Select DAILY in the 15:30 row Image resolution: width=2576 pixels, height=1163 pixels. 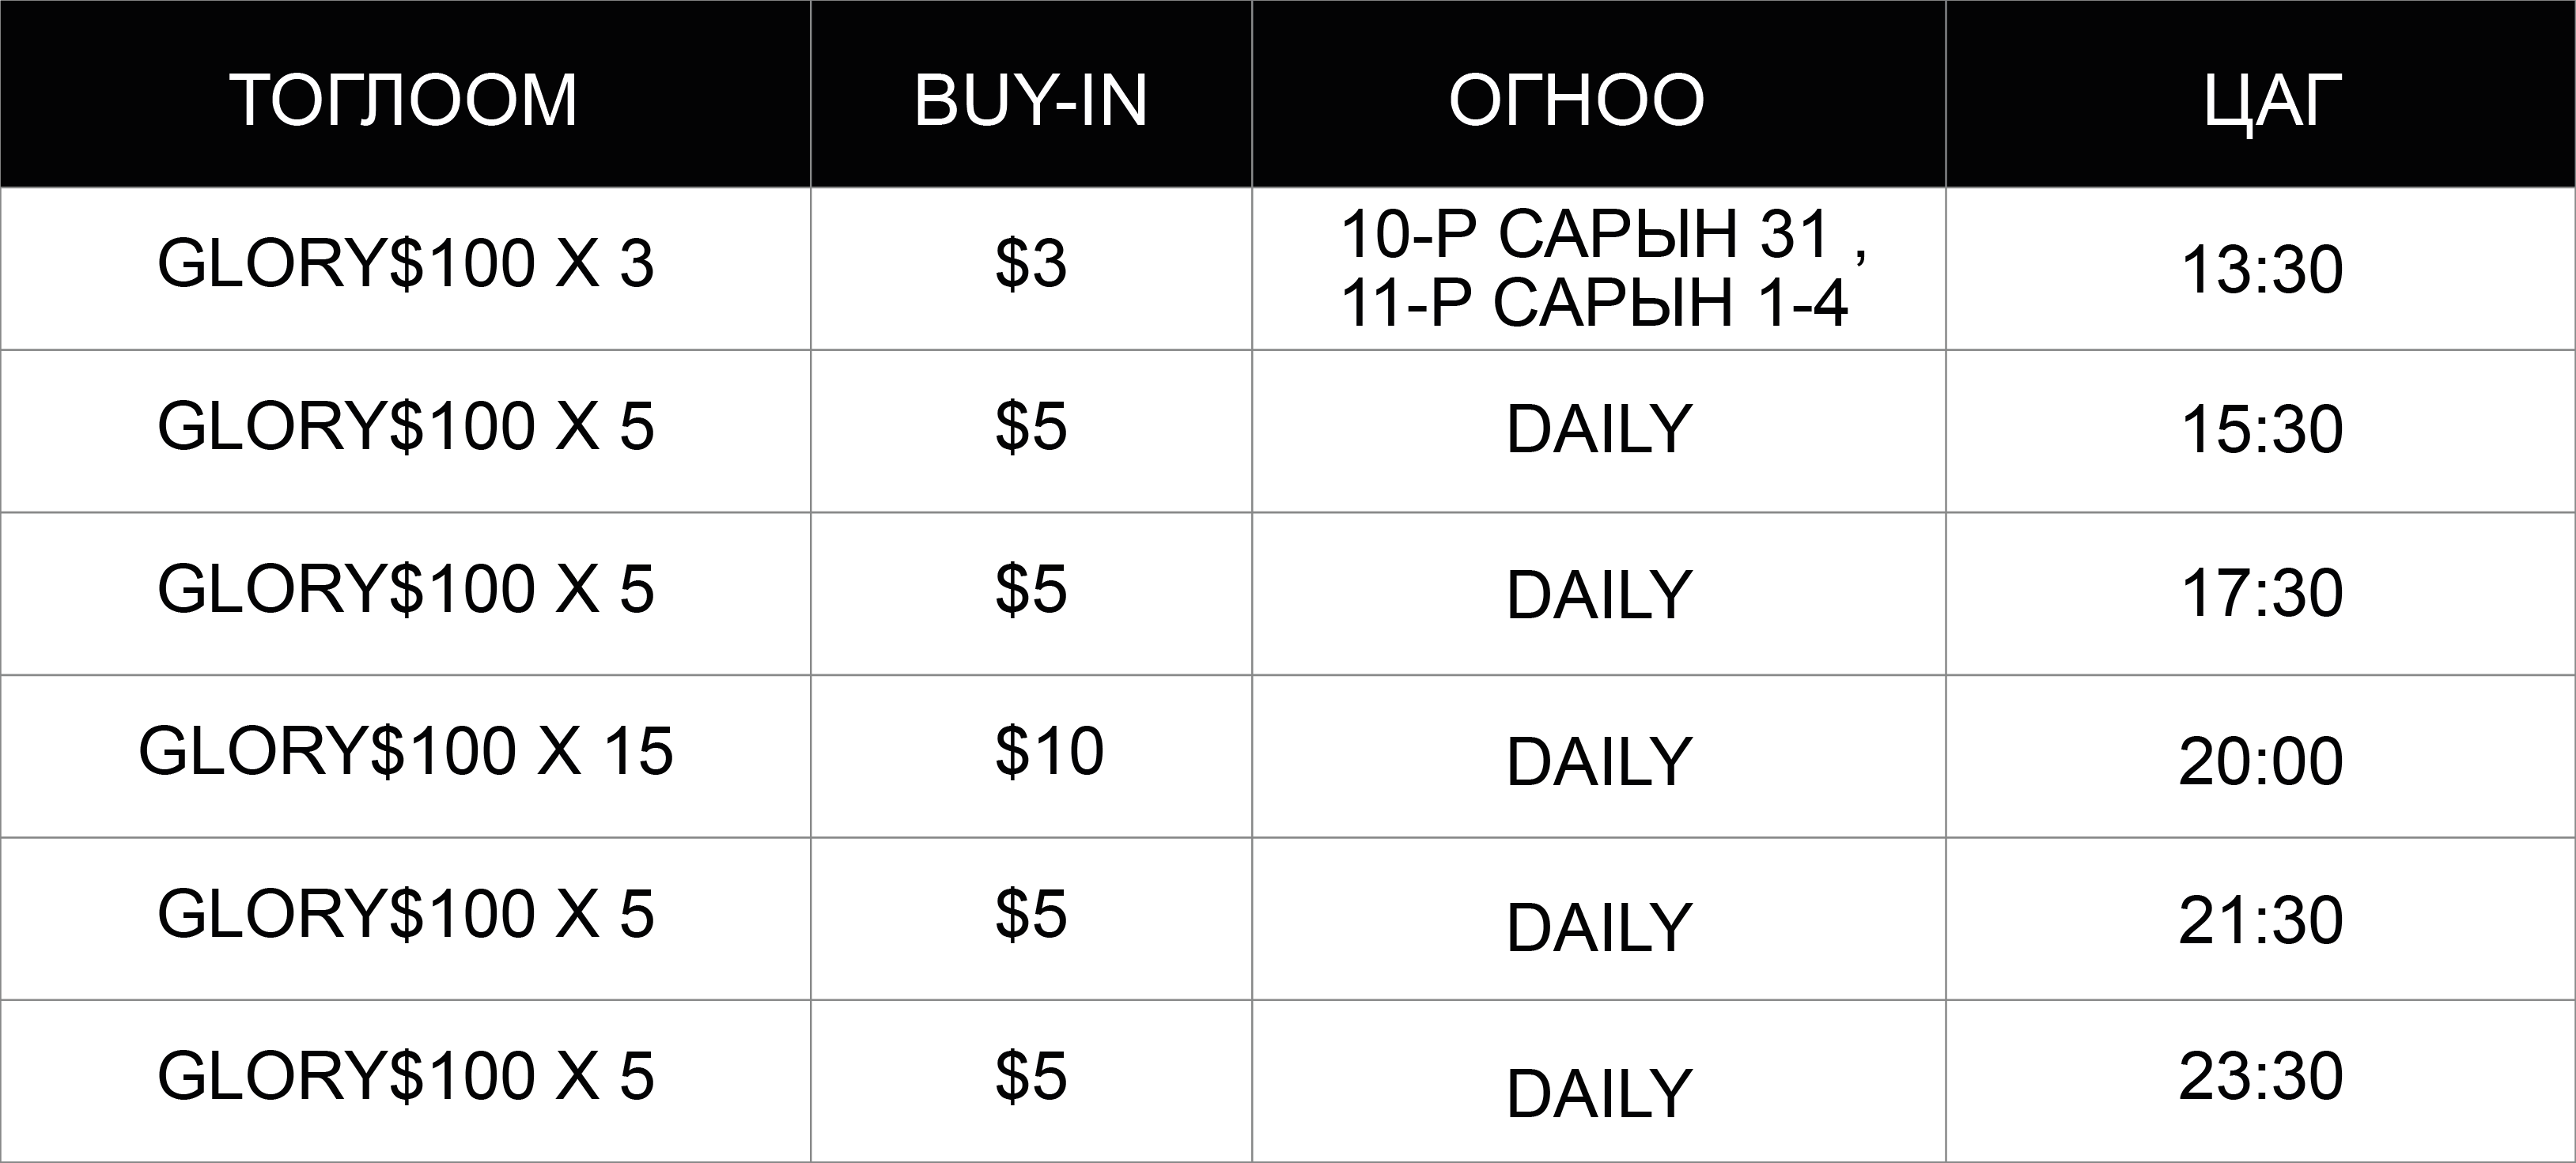click(x=1598, y=431)
